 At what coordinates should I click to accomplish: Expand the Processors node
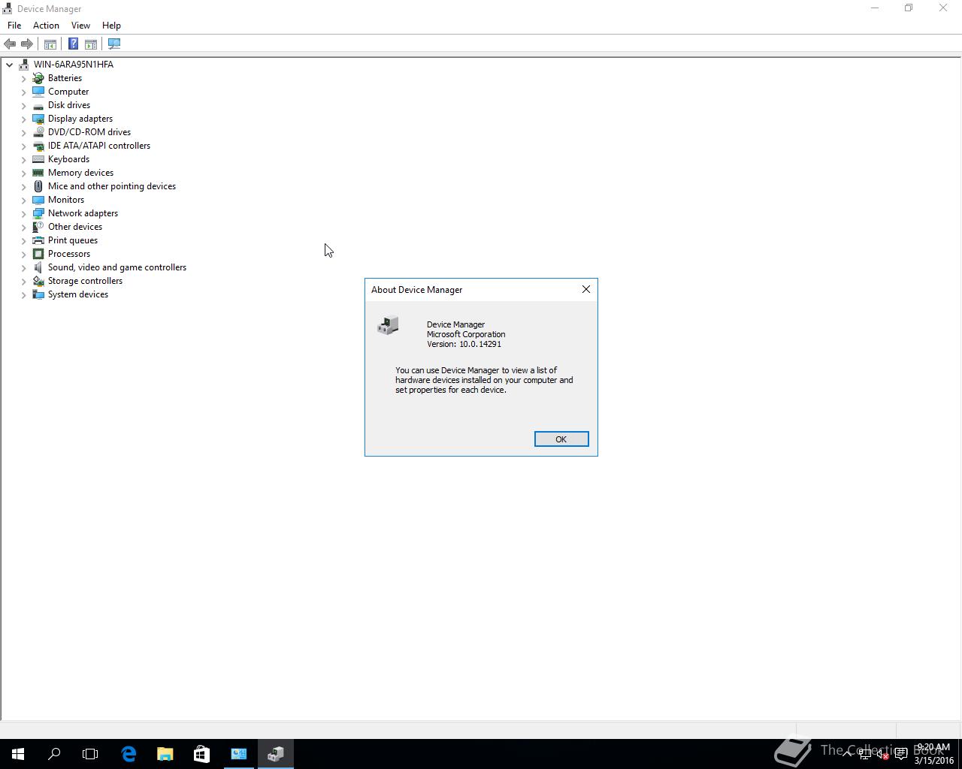pos(23,254)
